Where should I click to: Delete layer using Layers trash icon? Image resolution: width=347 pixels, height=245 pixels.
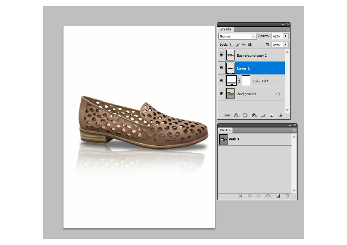click(280, 116)
